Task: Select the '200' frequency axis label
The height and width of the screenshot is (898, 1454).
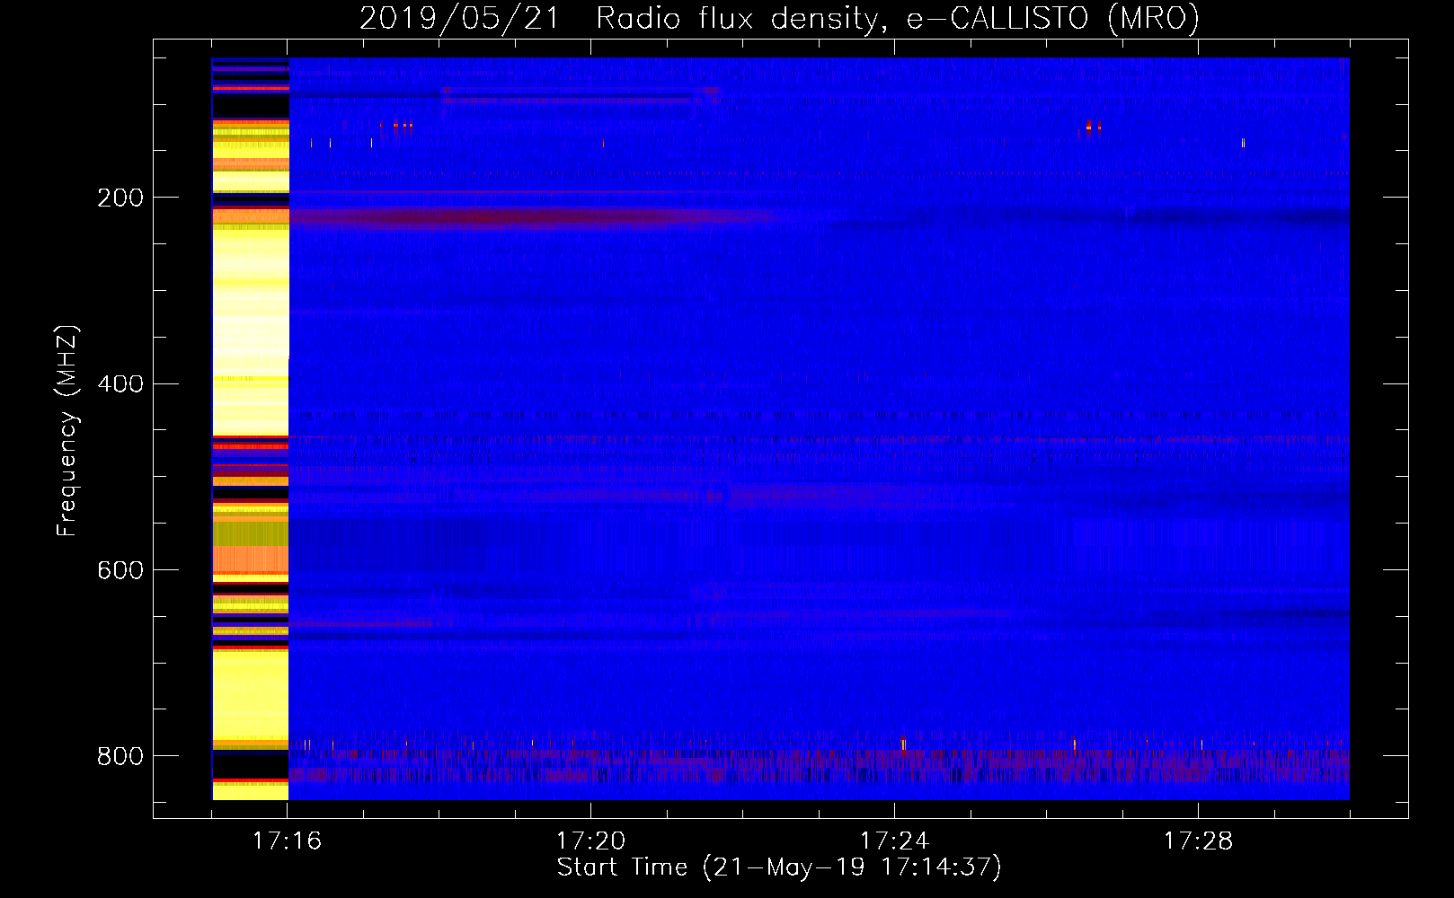Action: [x=120, y=198]
